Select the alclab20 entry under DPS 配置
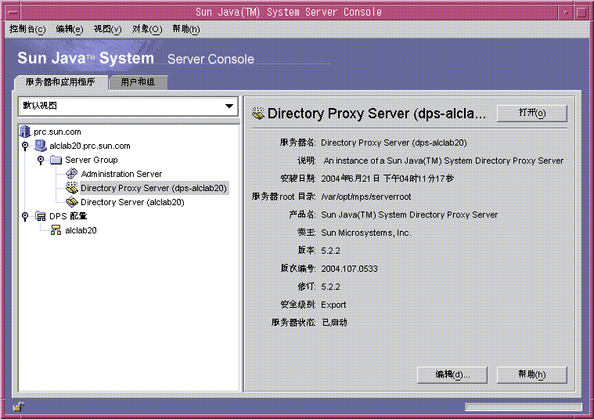 pyautogui.click(x=81, y=230)
